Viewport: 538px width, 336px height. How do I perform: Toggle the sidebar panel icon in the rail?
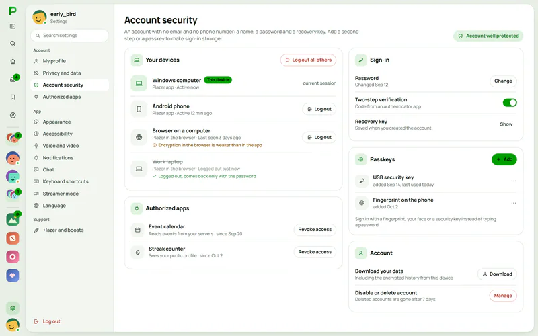point(13,26)
